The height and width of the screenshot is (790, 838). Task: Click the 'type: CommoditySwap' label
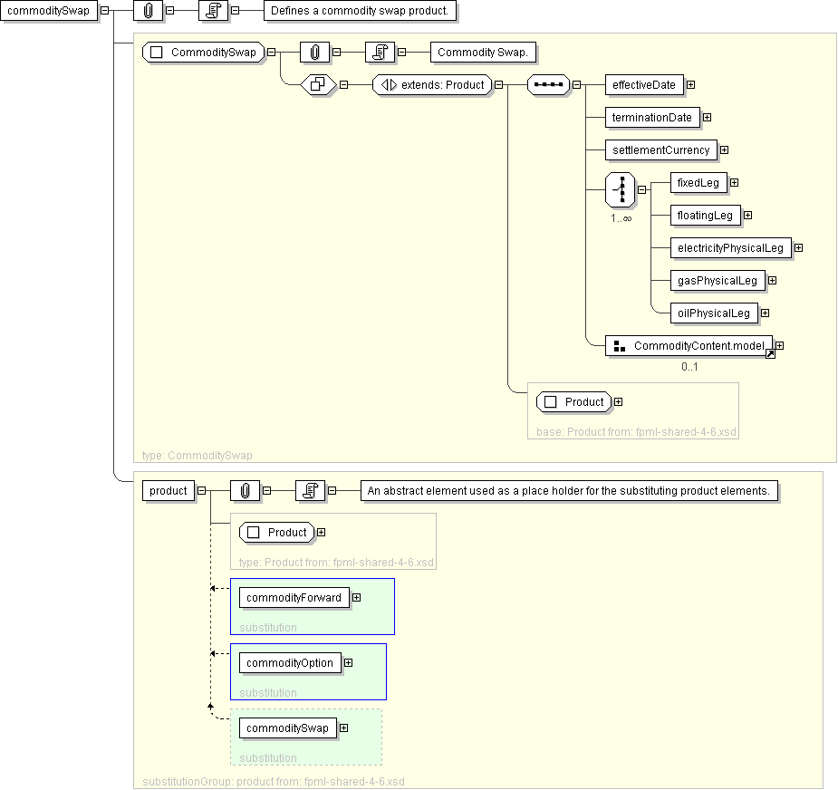coord(197,456)
